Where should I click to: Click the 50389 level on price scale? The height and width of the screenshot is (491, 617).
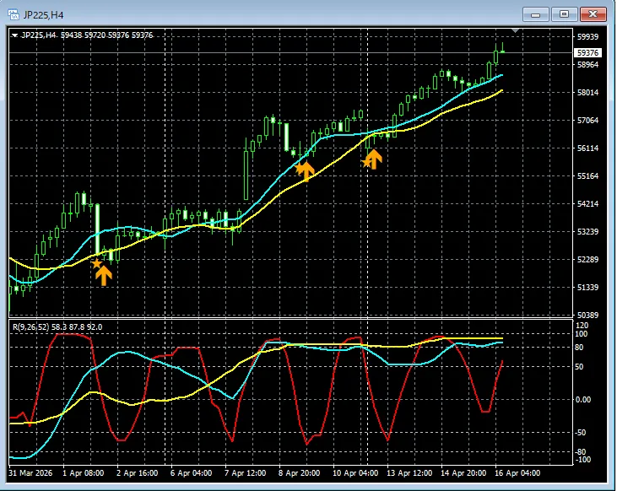(x=587, y=316)
